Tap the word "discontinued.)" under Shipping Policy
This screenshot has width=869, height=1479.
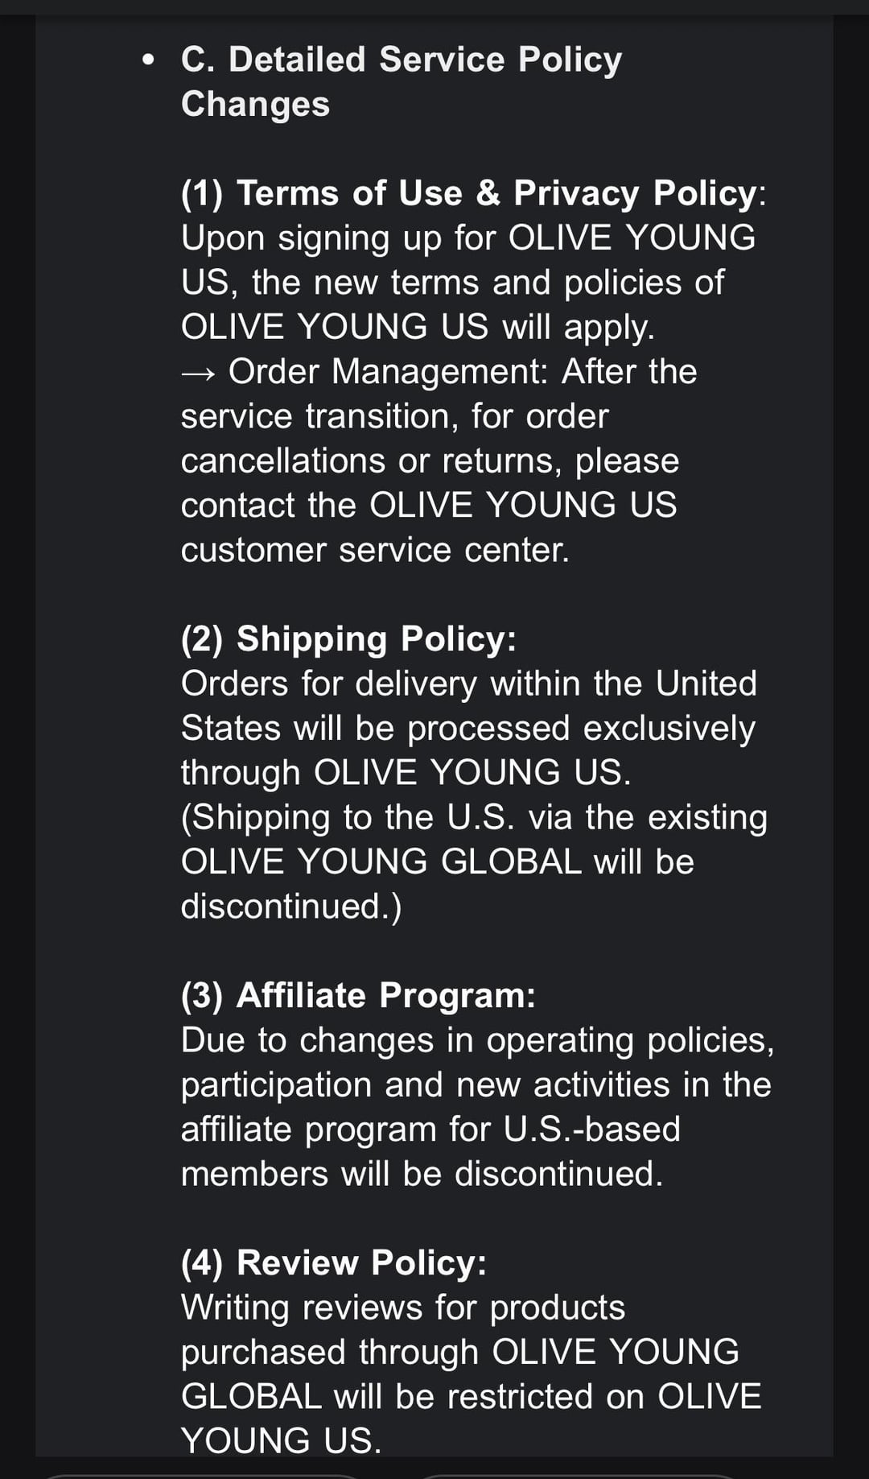(x=290, y=907)
